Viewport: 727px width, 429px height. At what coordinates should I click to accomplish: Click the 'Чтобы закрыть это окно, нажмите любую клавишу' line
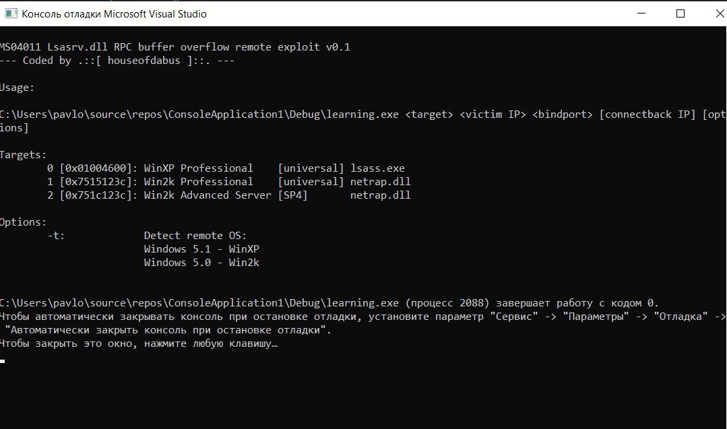point(139,343)
